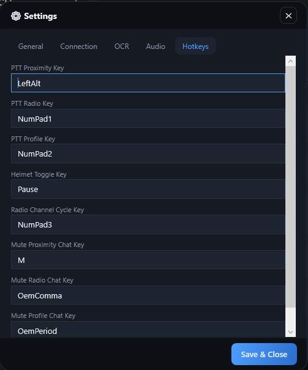
Task: Select the OCR tab
Action: [x=122, y=46]
